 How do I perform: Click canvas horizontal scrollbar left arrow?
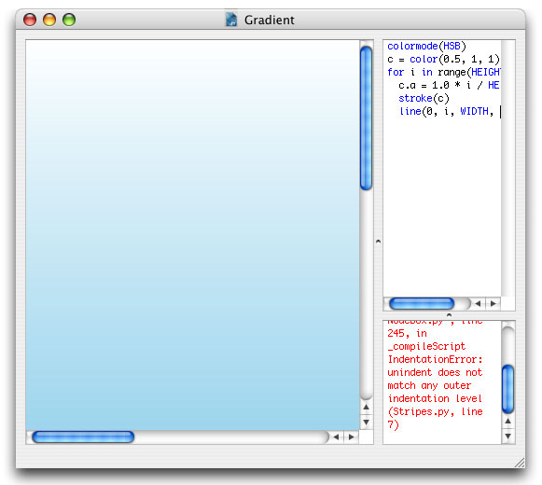[x=336, y=437]
